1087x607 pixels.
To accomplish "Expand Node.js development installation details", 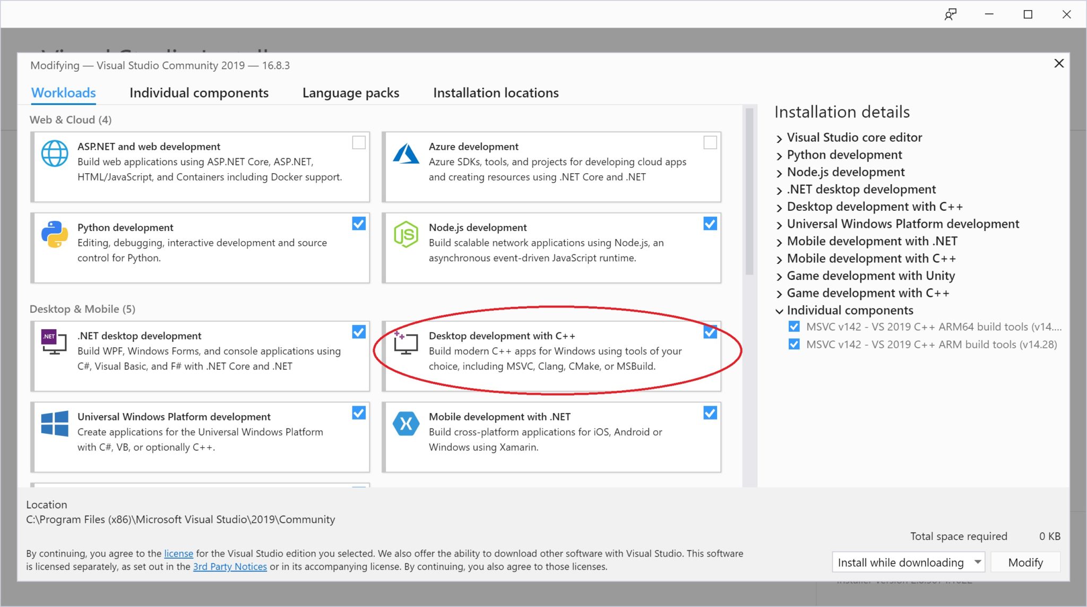I will [x=779, y=173].
